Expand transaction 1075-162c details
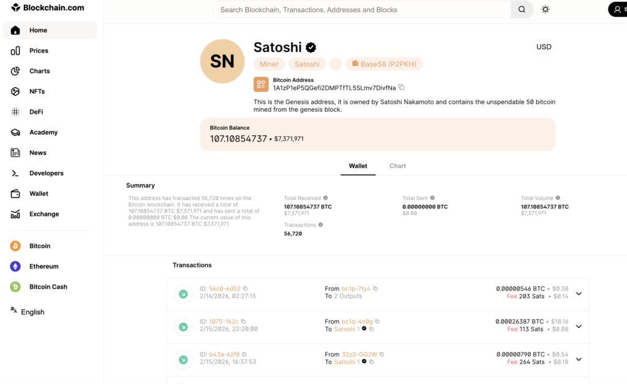The width and height of the screenshot is (627, 384). coord(579,327)
